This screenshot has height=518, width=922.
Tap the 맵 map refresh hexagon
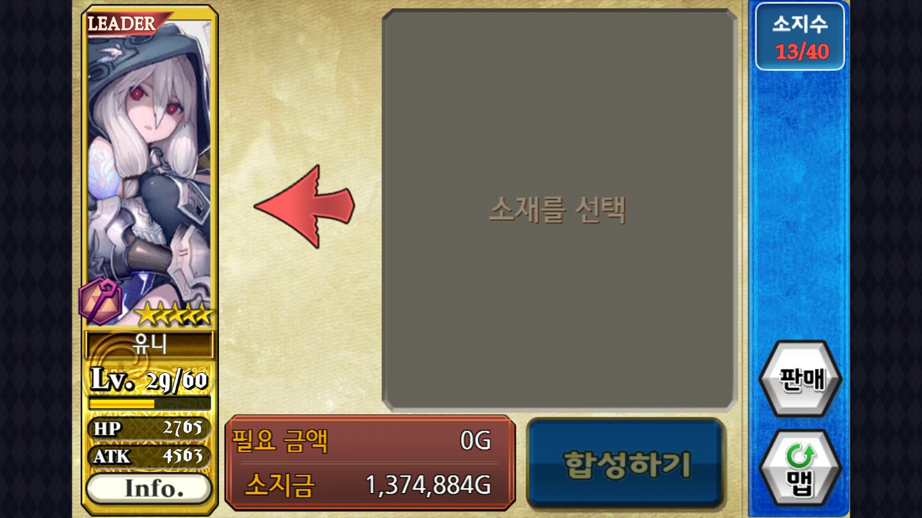(x=800, y=469)
